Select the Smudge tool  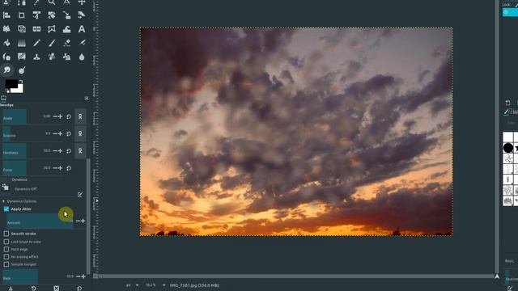tap(7, 70)
